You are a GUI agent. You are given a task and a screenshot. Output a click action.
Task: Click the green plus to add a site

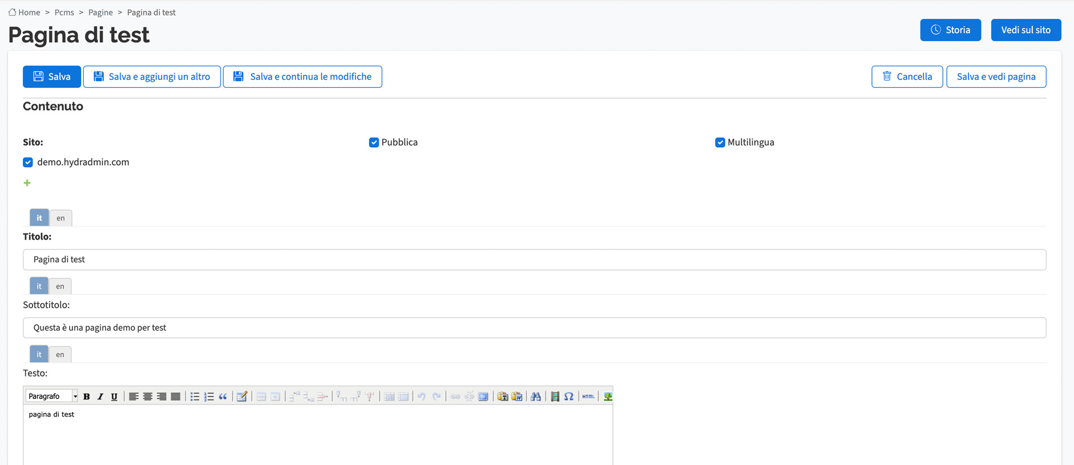point(27,183)
